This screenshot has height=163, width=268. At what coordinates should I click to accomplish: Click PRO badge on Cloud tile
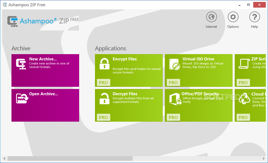point(243,117)
